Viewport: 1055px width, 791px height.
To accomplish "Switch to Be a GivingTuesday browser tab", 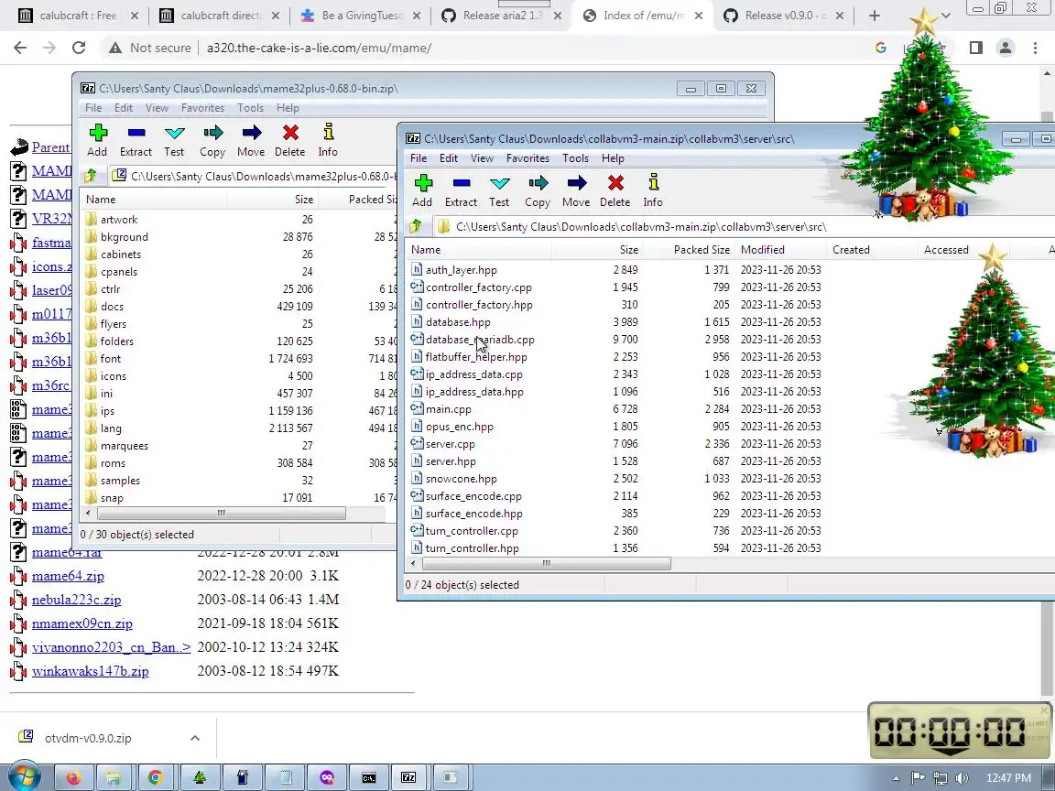I will [362, 16].
